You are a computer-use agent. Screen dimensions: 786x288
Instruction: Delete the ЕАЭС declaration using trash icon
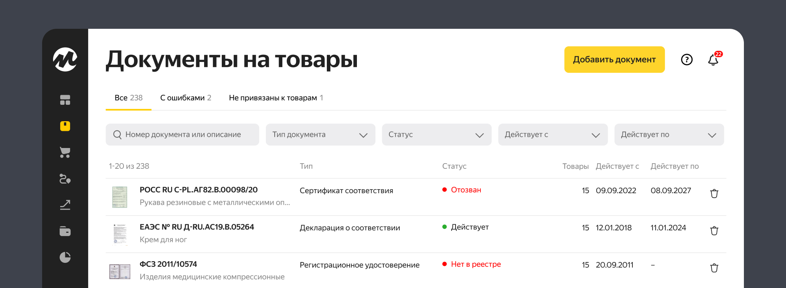pos(714,231)
